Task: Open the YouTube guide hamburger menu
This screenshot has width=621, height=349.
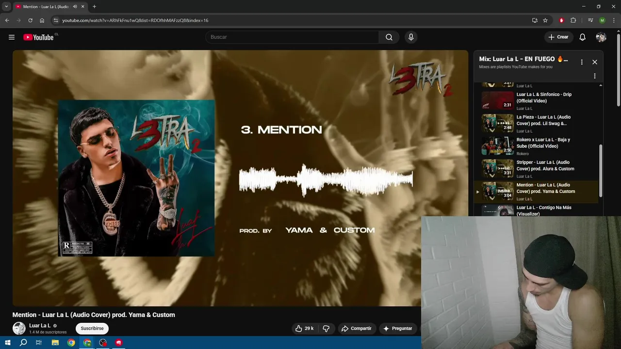Action: [x=12, y=37]
